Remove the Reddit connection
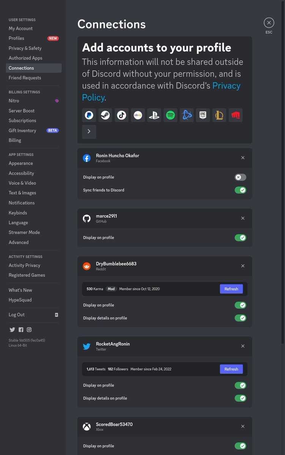285x455 pixels. (243, 266)
